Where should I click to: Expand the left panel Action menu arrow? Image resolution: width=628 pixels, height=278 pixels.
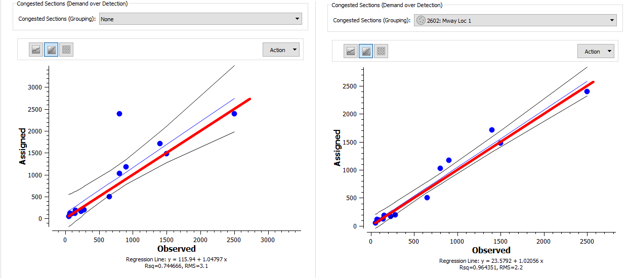point(295,50)
